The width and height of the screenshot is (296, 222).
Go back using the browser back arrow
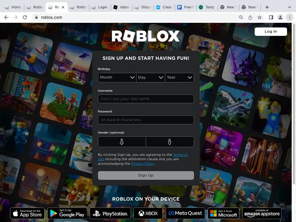tap(6, 17)
